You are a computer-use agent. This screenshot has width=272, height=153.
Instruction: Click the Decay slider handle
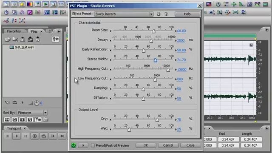coord(151,41)
